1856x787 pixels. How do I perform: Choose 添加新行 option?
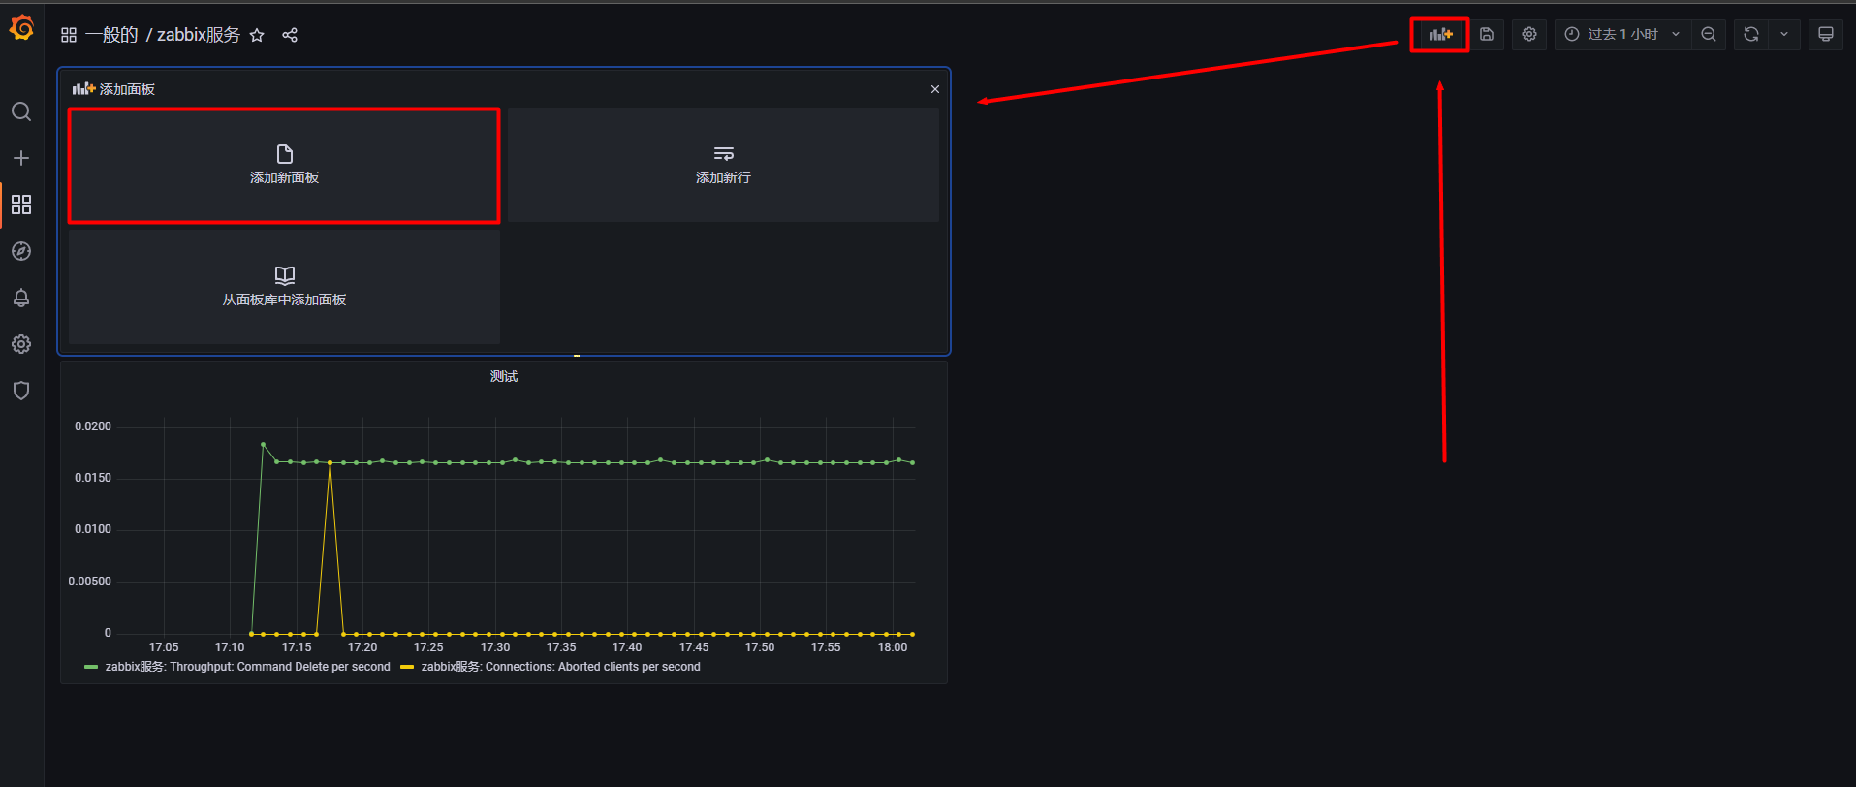723,166
